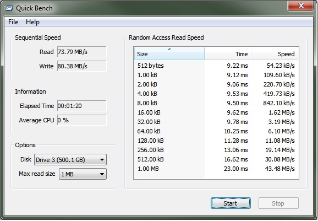Click the 23.00 ms time value

(236, 169)
